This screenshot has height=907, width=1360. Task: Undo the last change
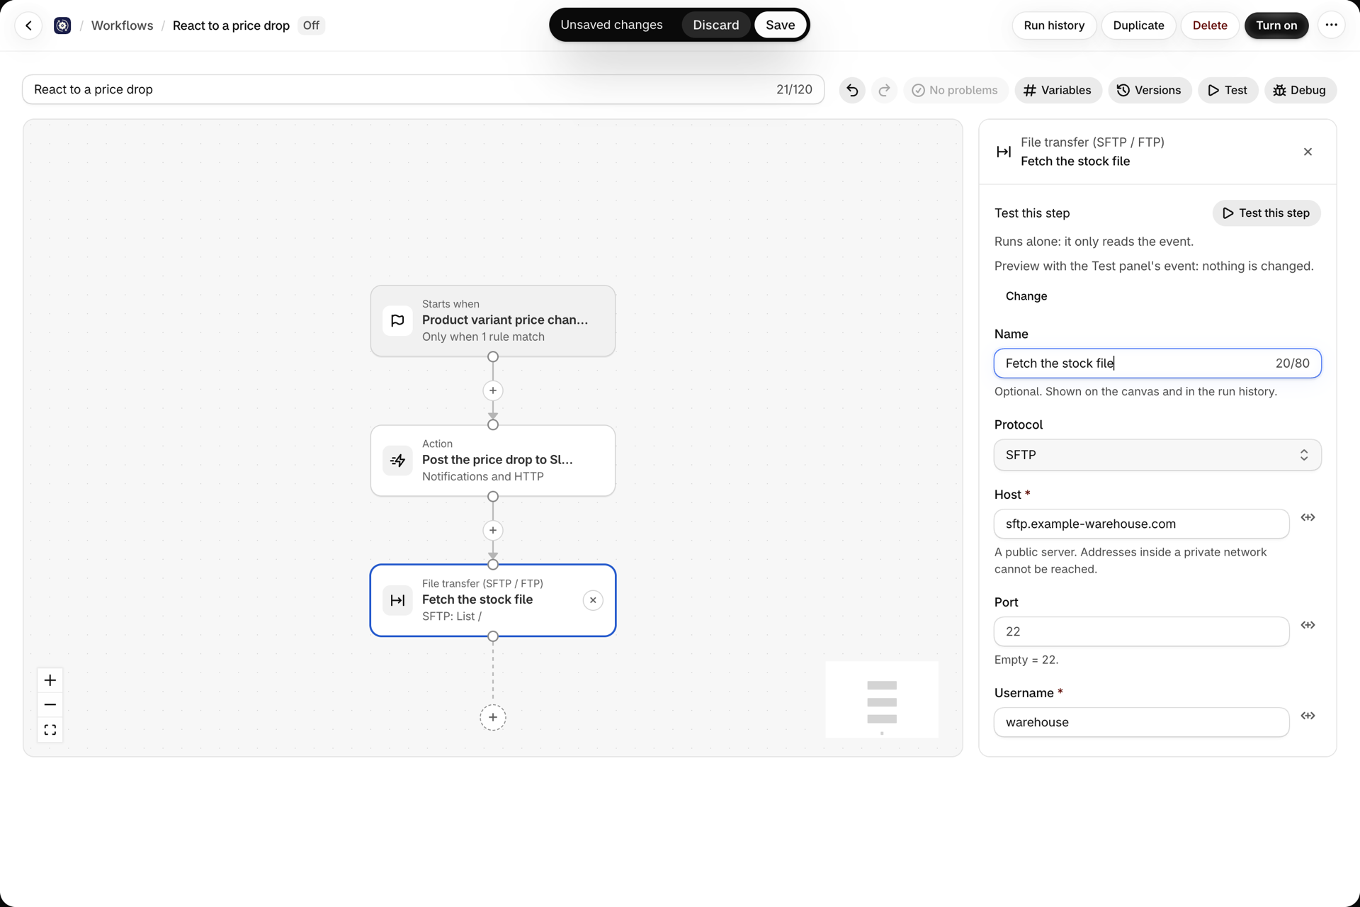click(852, 90)
